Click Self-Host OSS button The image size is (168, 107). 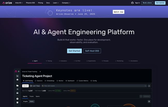click(92, 51)
